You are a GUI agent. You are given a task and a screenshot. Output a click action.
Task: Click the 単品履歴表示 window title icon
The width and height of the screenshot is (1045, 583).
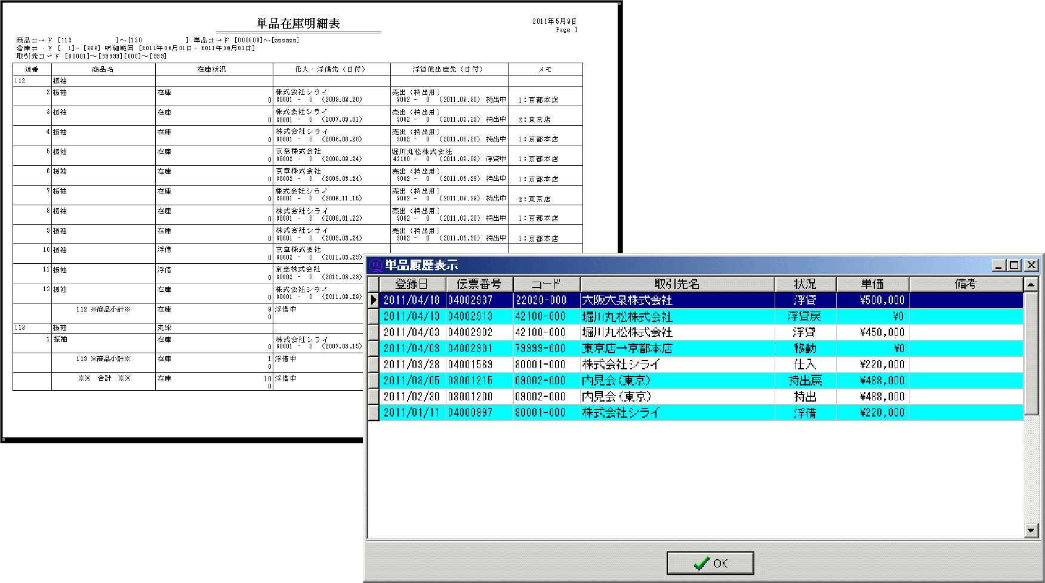(375, 265)
